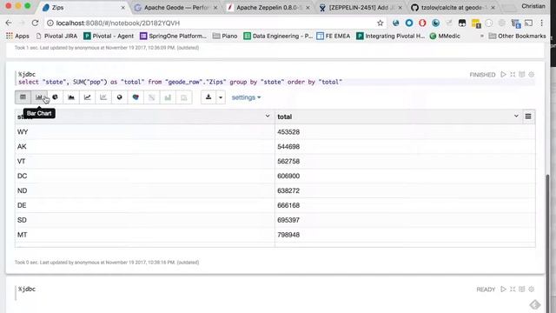This screenshot has height=313, width=556.
Task: Click Christian profile button
Action: [533, 6]
